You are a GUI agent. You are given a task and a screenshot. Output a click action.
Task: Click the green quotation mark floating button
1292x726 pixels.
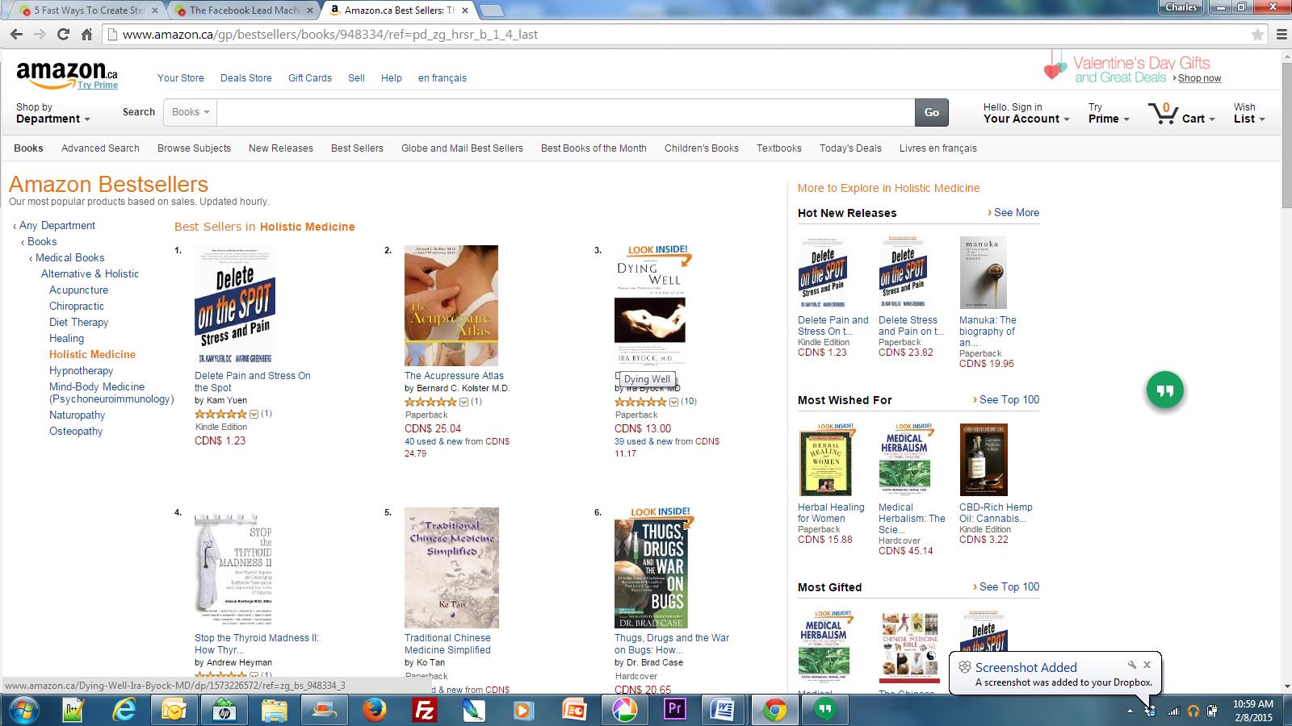[x=1165, y=390]
